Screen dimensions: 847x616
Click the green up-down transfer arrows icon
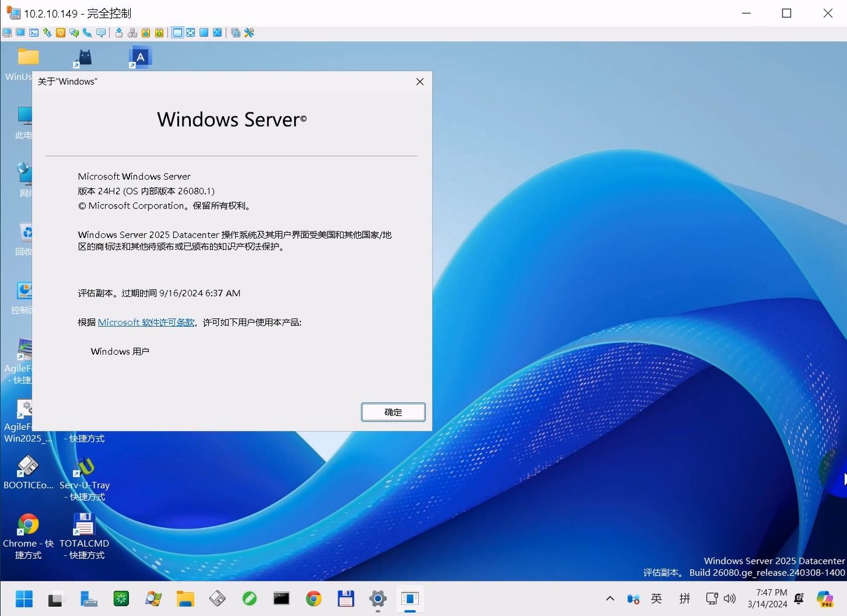(47, 33)
